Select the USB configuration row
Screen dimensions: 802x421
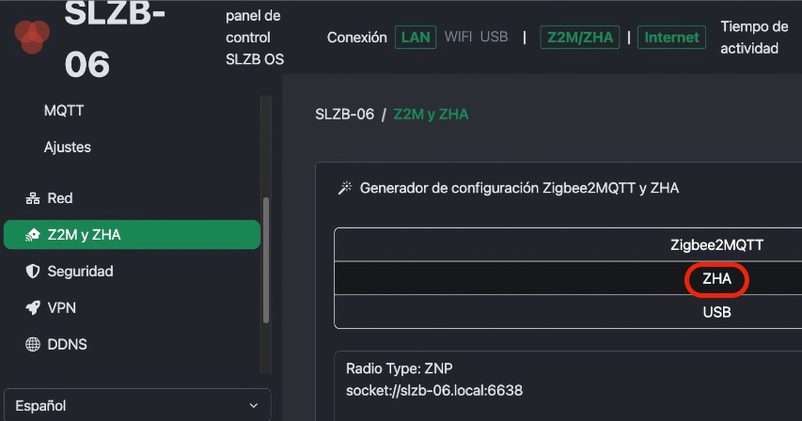point(568,312)
